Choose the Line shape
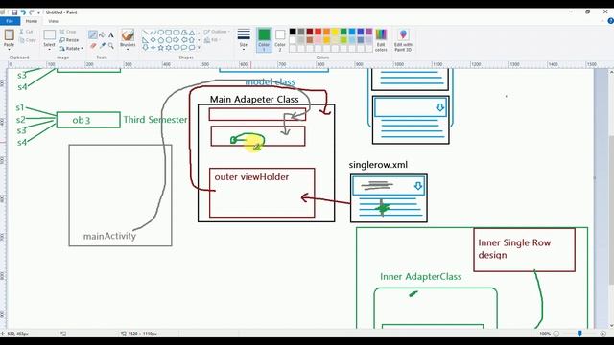Viewport: 614px width, 345px height. click(x=145, y=33)
